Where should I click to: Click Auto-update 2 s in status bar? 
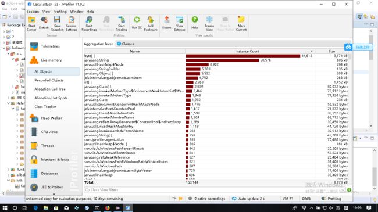(x=248, y=199)
